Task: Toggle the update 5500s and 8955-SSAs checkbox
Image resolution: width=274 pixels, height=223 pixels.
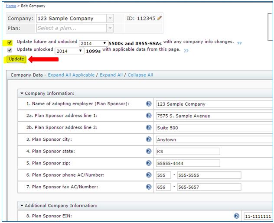Action: pyautogui.click(x=10, y=42)
